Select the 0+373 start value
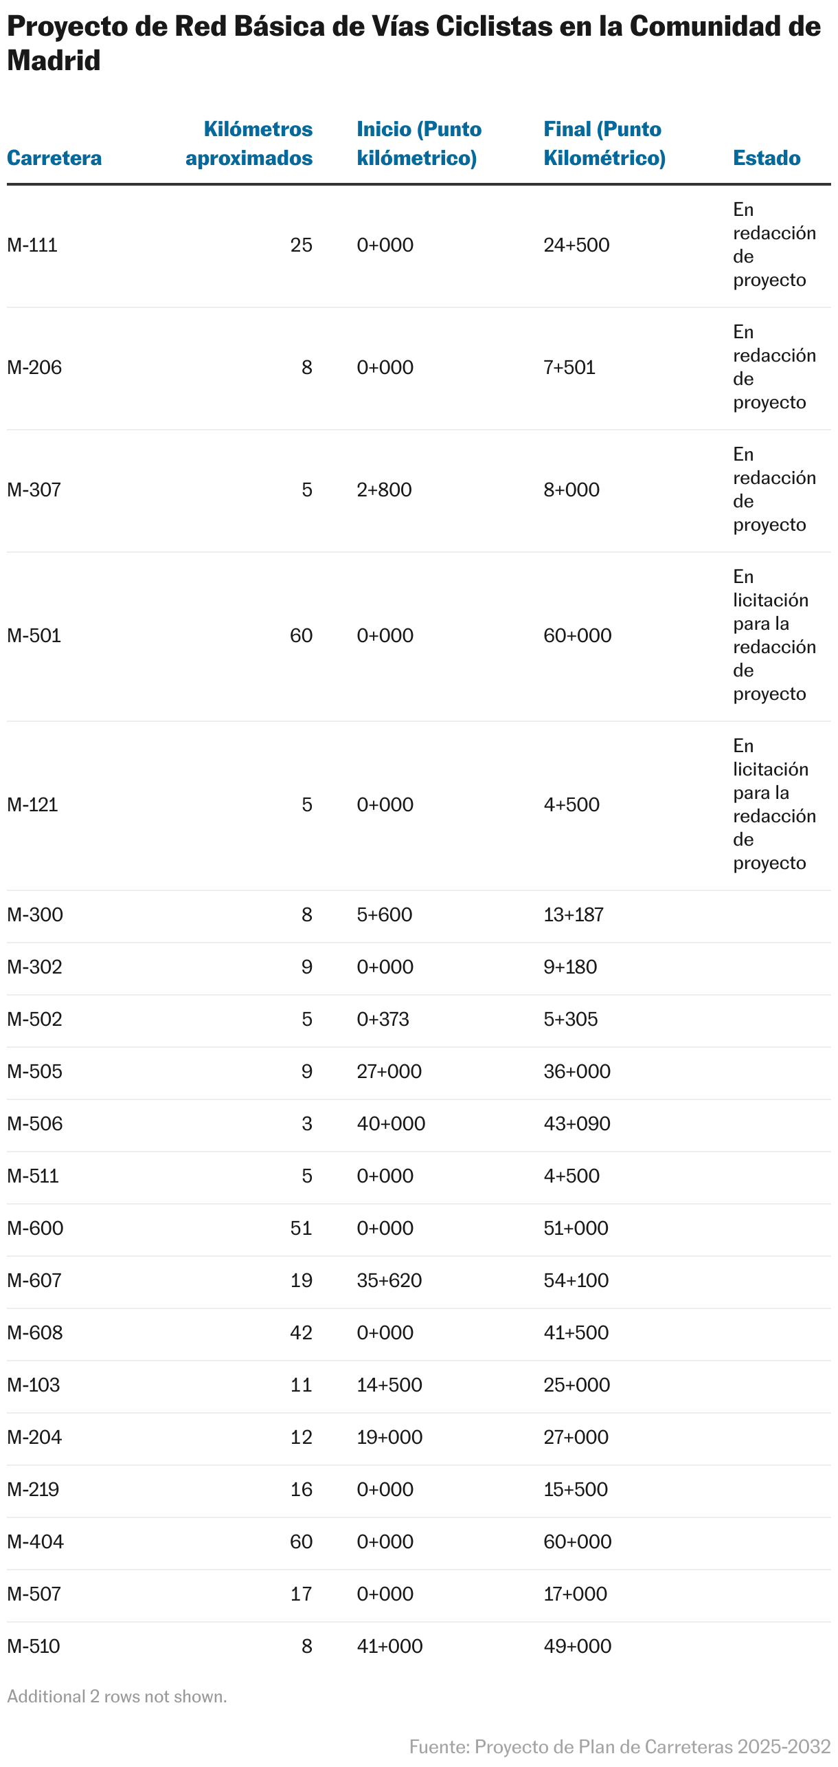 point(383,1020)
